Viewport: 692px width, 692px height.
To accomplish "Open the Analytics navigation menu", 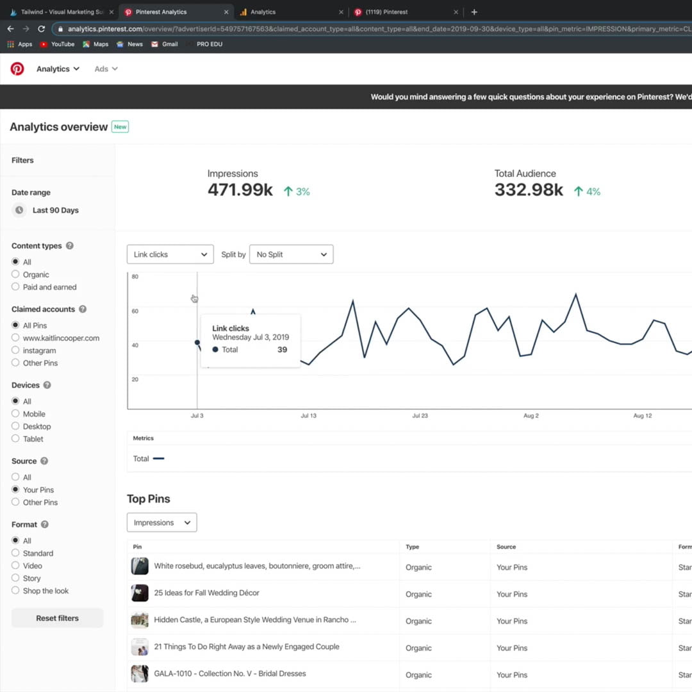I will 58,69.
